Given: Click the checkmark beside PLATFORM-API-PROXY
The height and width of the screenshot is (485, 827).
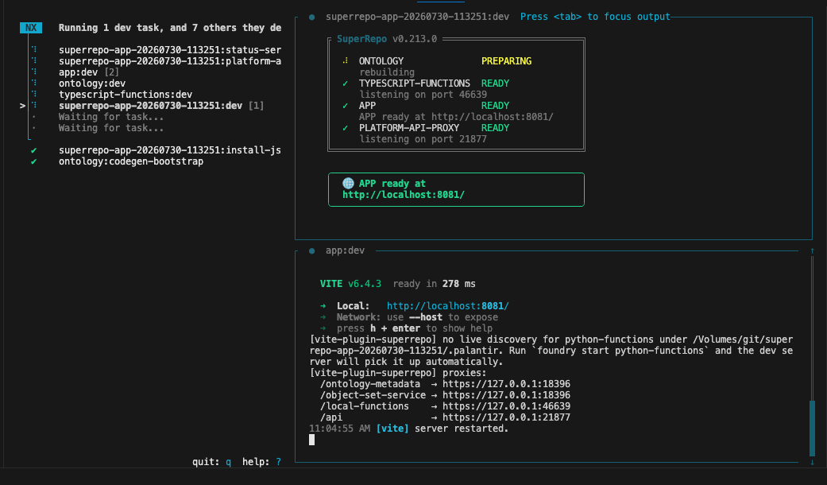Looking at the screenshot, I should [x=346, y=128].
